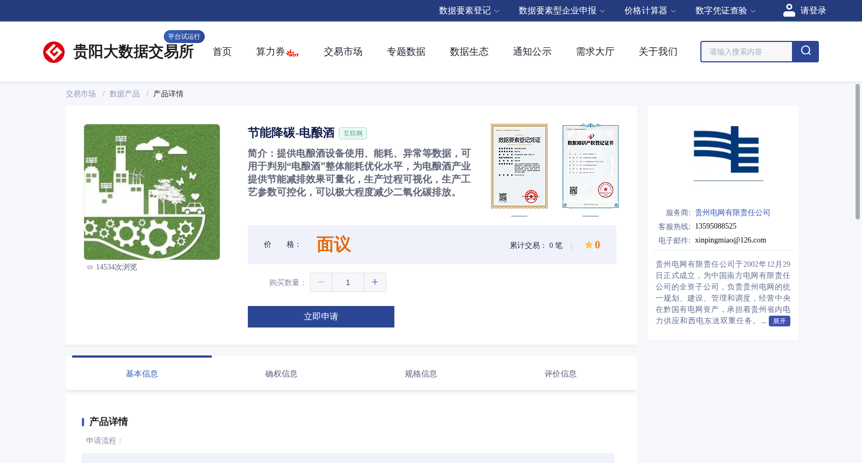862x463 pixels.
Task: Open 通知公示 in the navigation bar
Action: click(x=532, y=52)
